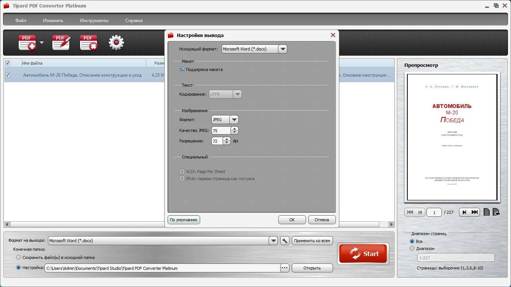Toggle XLSX: Page Per Sheet checkbox
The width and height of the screenshot is (511, 287).
[x=182, y=172]
